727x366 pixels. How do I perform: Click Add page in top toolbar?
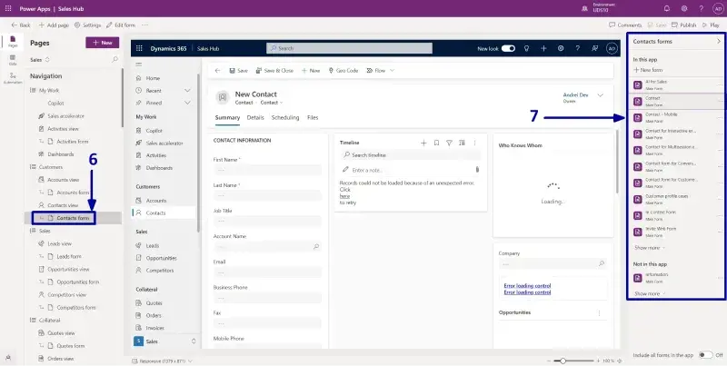coord(55,25)
